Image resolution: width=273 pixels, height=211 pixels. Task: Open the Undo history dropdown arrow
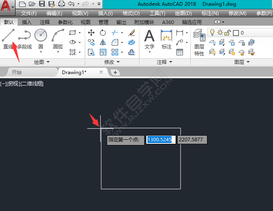click(x=79, y=4)
